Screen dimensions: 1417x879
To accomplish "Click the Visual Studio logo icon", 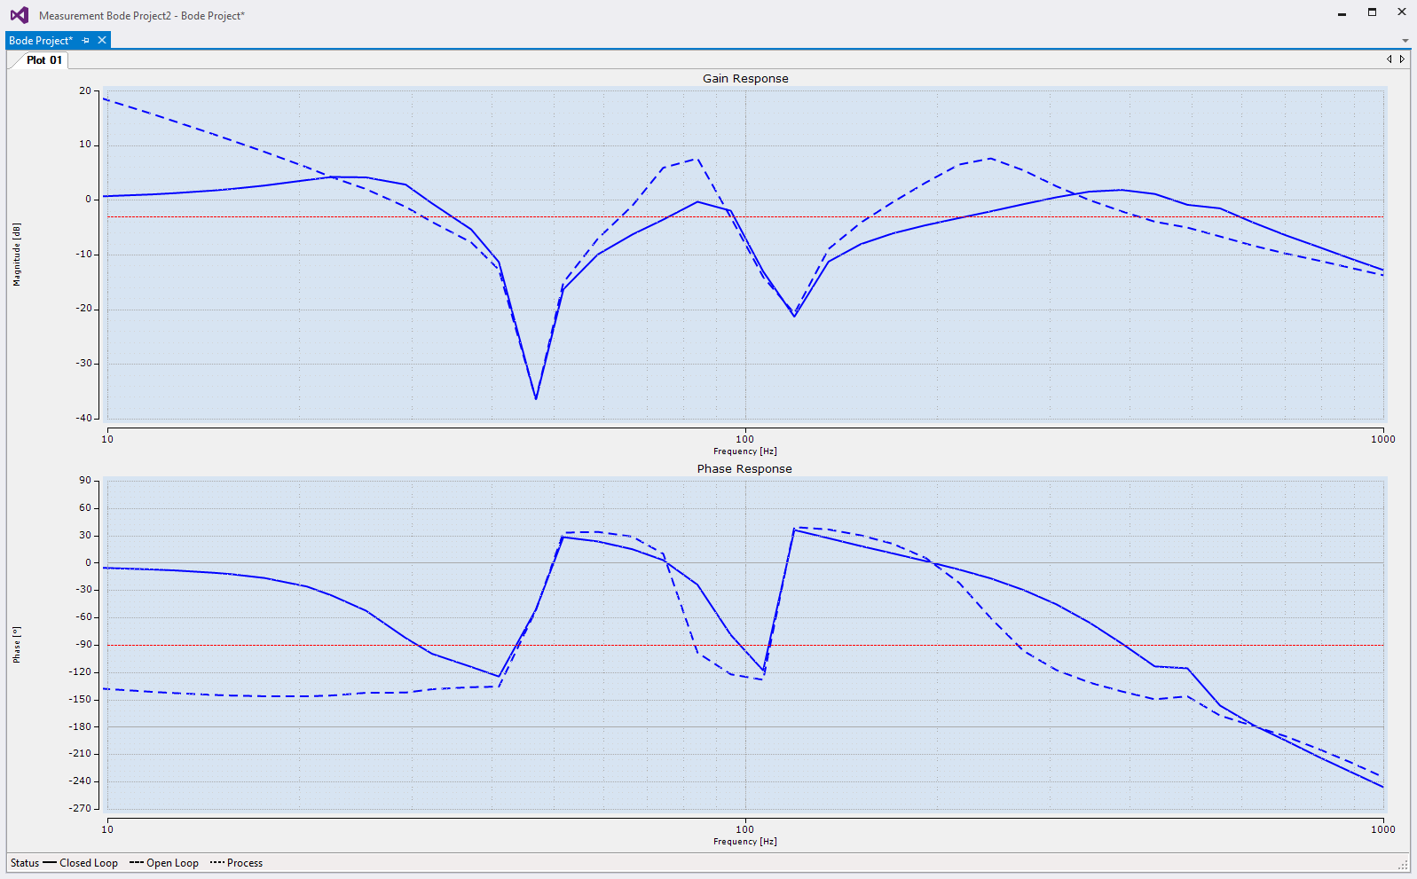I will click(x=20, y=15).
